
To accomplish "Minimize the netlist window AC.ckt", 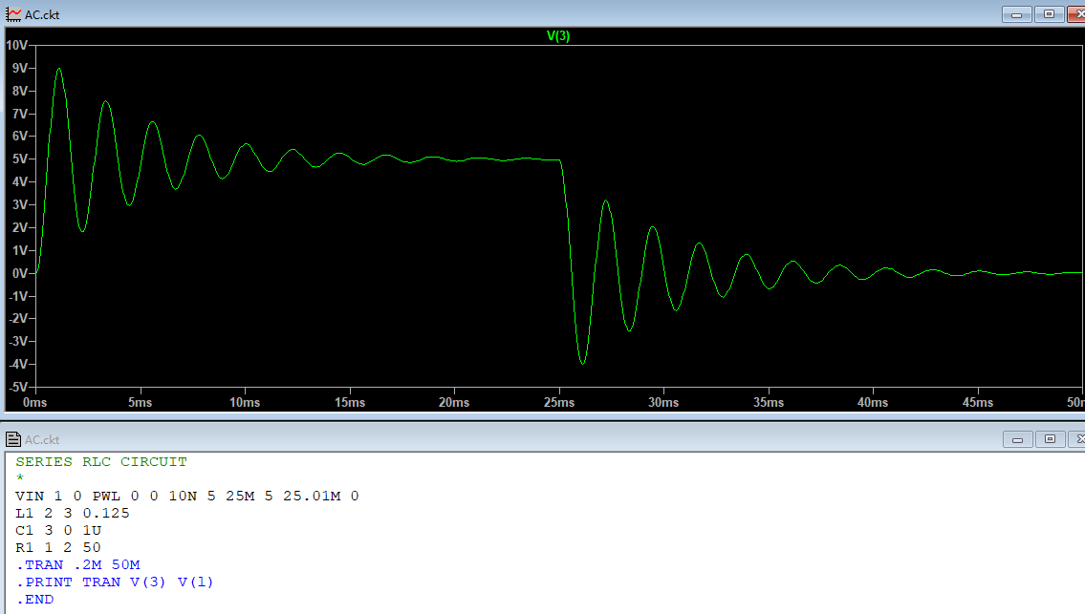I will coord(1017,439).
